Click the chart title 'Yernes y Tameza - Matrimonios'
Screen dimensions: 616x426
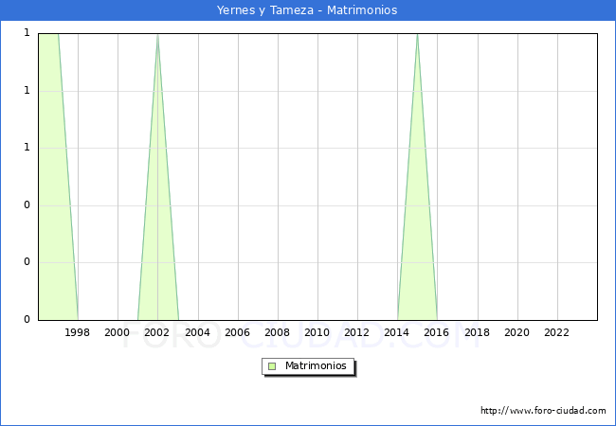tap(307, 9)
